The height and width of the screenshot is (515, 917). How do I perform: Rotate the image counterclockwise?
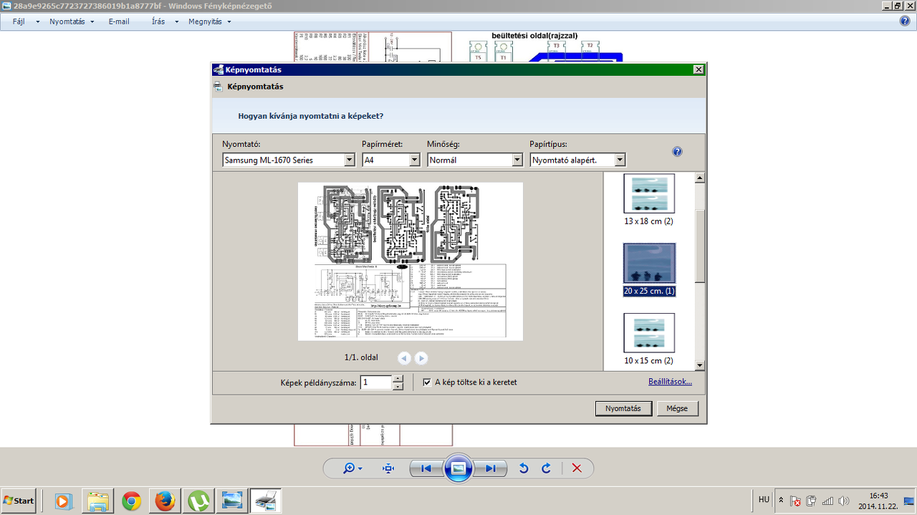point(524,468)
